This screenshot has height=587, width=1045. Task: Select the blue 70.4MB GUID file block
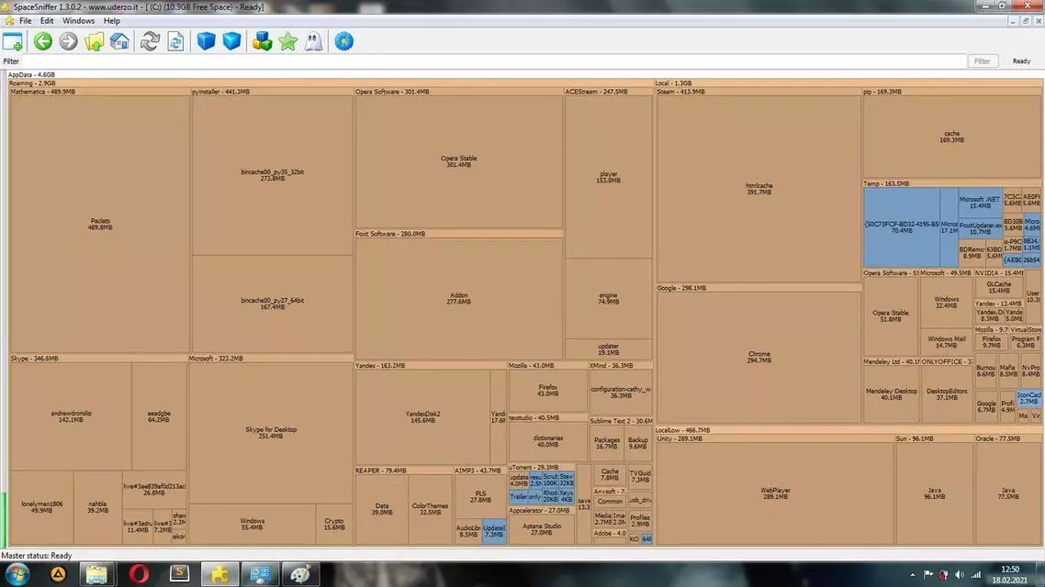point(902,227)
